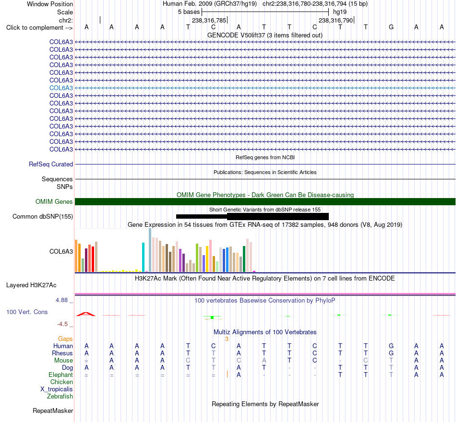Image resolution: width=456 pixels, height=422 pixels.
Task: Select the Elephant alignment row label
Action: [60, 375]
